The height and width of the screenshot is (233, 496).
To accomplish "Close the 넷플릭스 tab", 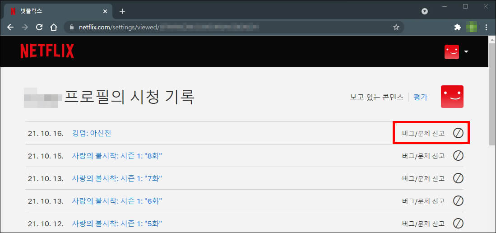I will (x=105, y=11).
